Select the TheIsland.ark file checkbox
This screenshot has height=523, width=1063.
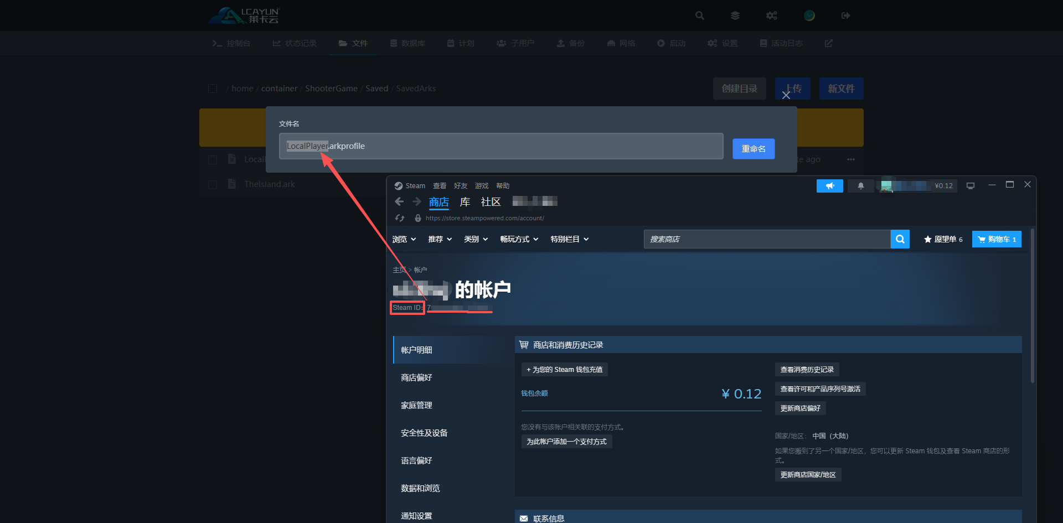[213, 184]
